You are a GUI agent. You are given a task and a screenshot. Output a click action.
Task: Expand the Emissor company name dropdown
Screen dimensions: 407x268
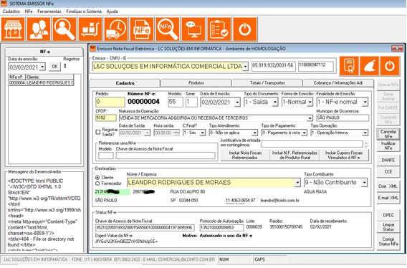coord(245,67)
